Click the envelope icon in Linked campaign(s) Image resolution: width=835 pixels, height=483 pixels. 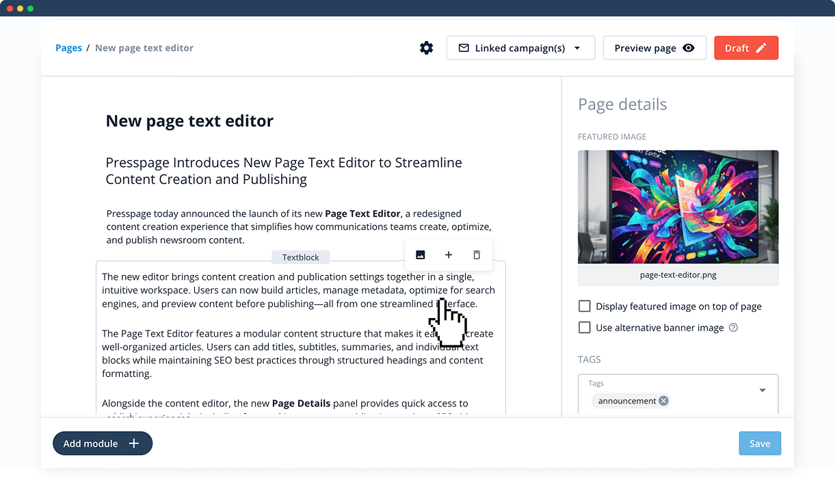(x=464, y=48)
